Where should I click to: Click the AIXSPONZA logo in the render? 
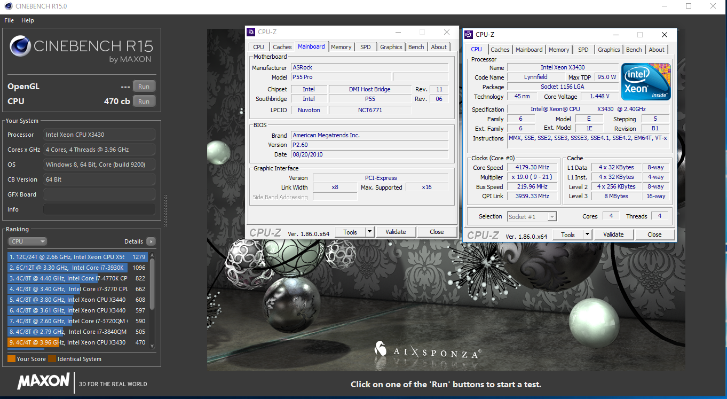click(428, 349)
